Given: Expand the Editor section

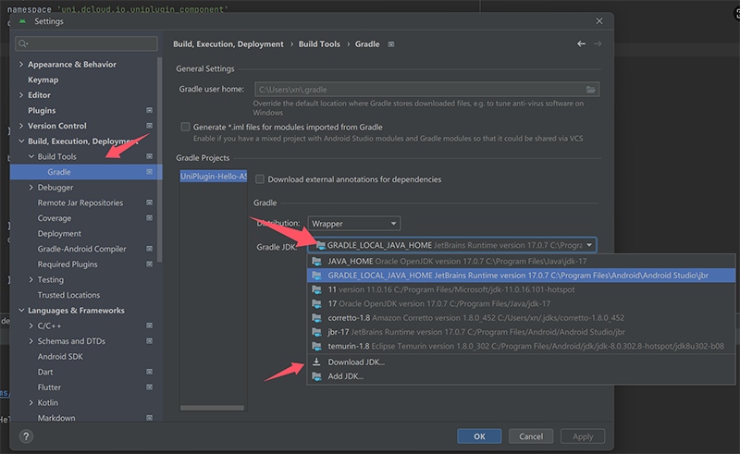Looking at the screenshot, I should coord(21,95).
